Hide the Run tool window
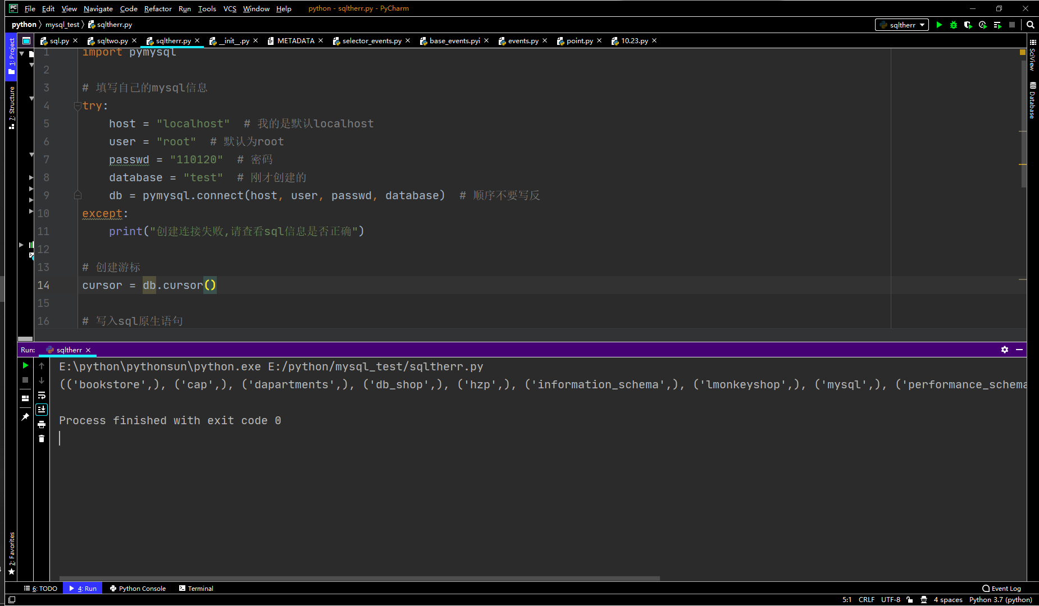This screenshot has height=606, width=1039. (1019, 350)
